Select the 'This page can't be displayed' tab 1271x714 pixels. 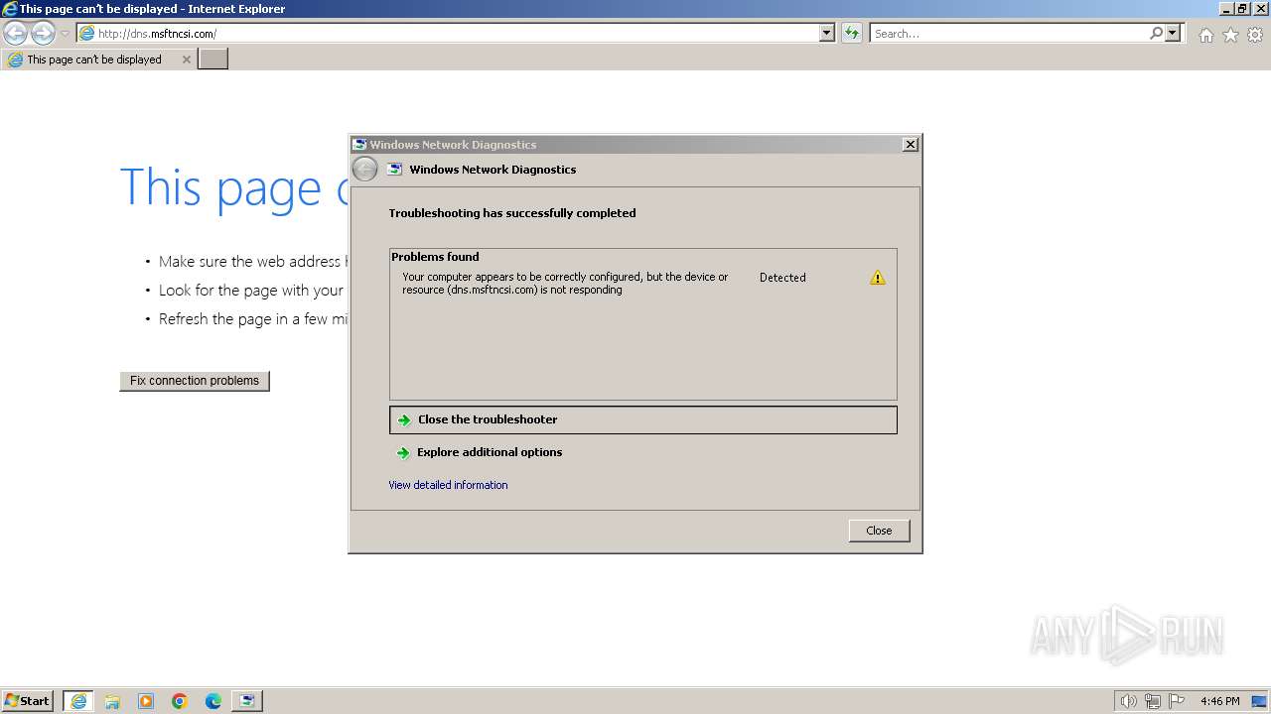click(98, 59)
